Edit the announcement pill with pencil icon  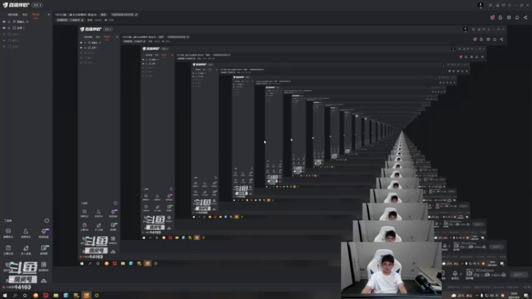124,15
